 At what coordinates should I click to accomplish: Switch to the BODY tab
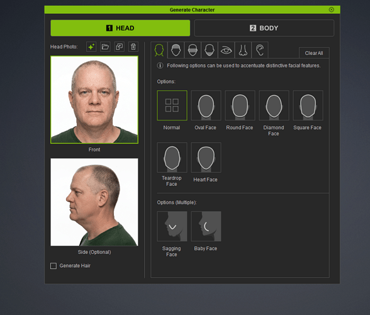(x=264, y=28)
